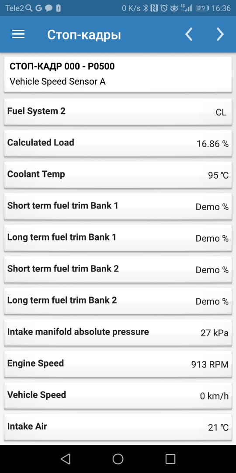Select the Vehicle Speed row

[118, 395]
